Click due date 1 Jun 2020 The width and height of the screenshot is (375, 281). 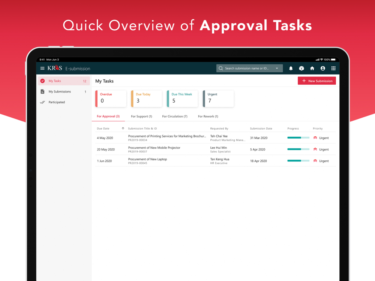(104, 161)
